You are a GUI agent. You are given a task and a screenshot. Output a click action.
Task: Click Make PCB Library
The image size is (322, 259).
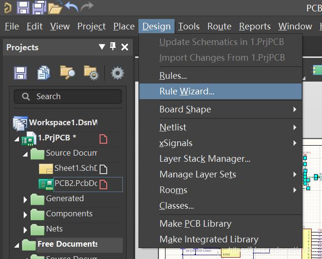pos(195,223)
